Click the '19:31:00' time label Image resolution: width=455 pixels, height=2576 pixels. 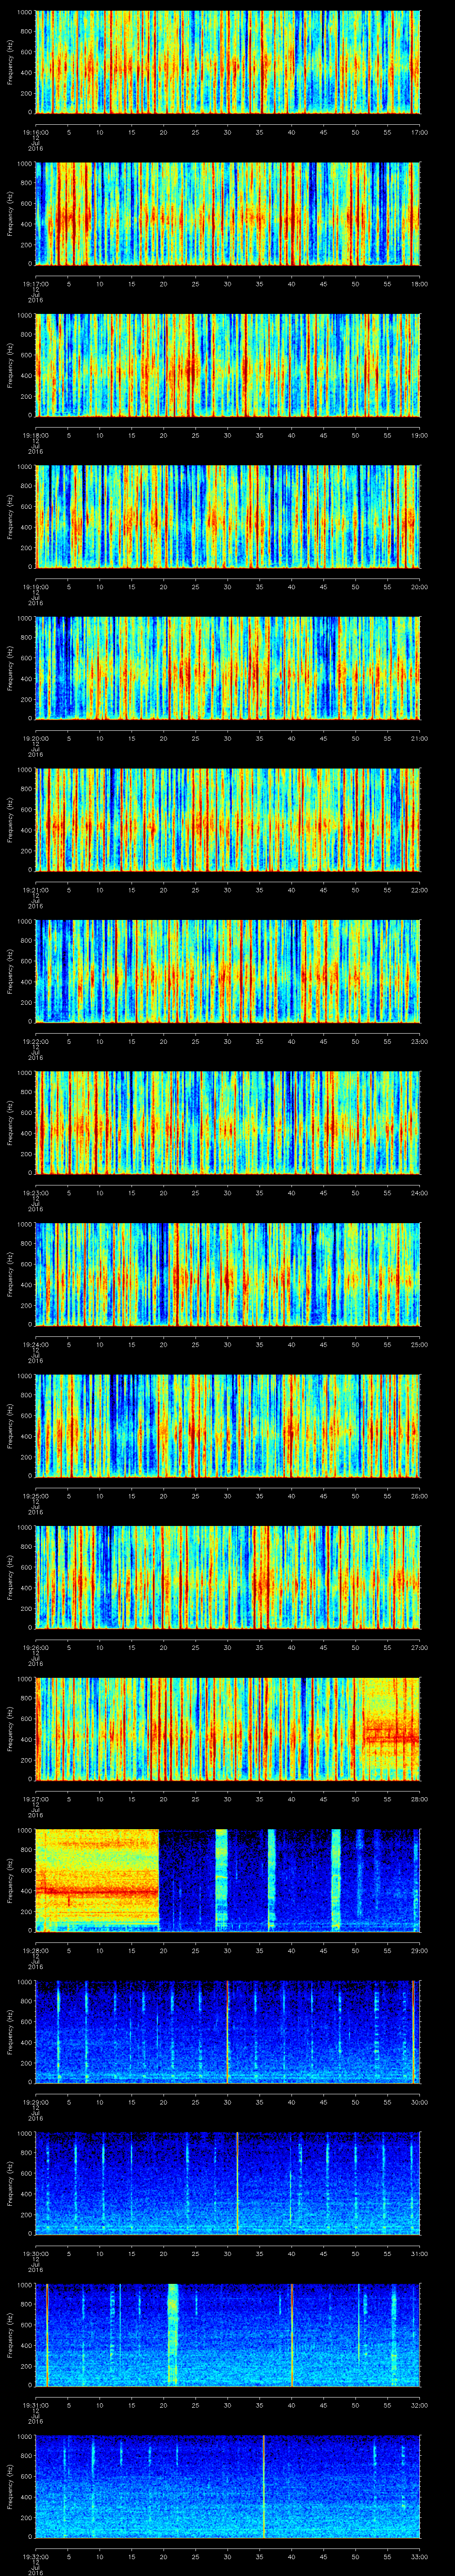coord(36,2404)
